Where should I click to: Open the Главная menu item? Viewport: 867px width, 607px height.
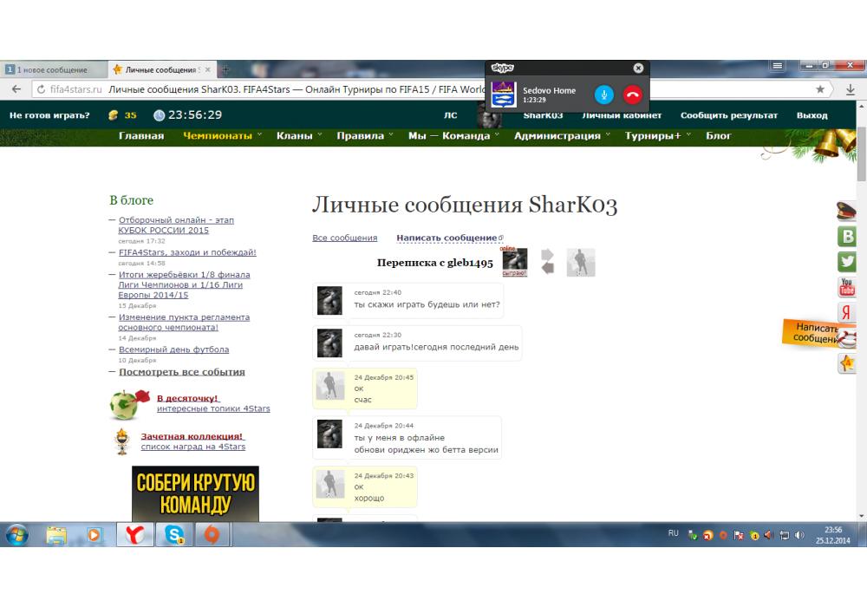click(141, 136)
